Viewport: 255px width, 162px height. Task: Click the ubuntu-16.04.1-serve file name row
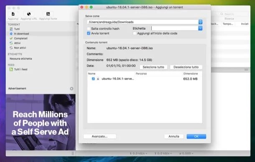point(118,79)
